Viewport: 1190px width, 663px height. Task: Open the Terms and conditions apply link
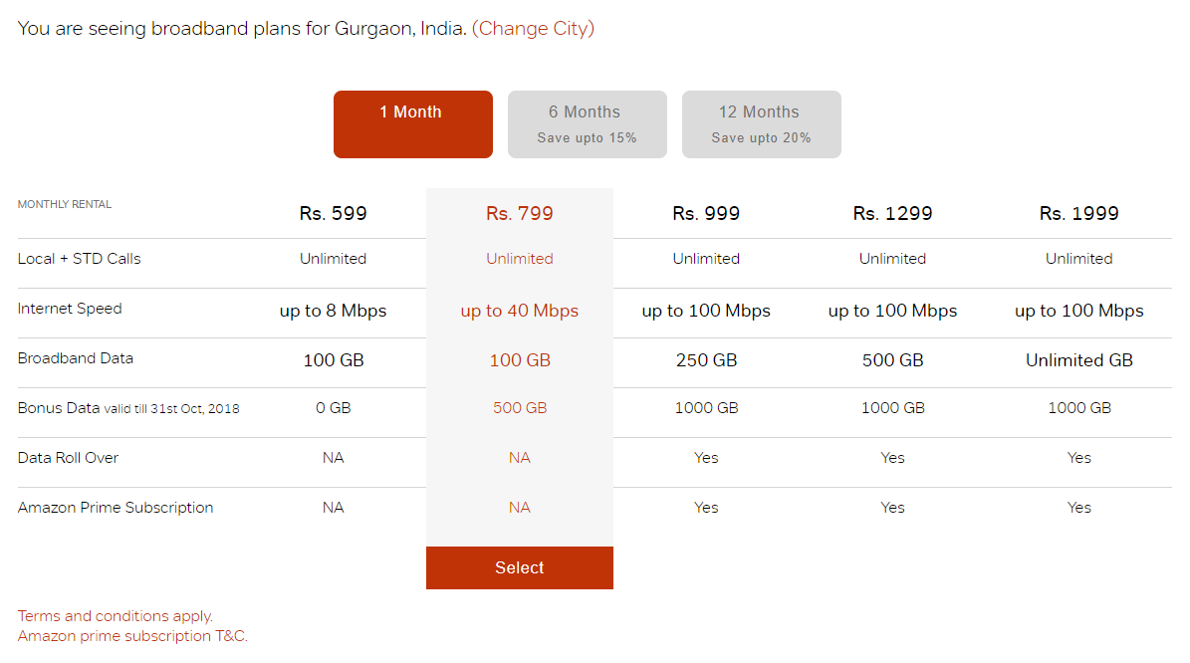[x=116, y=616]
